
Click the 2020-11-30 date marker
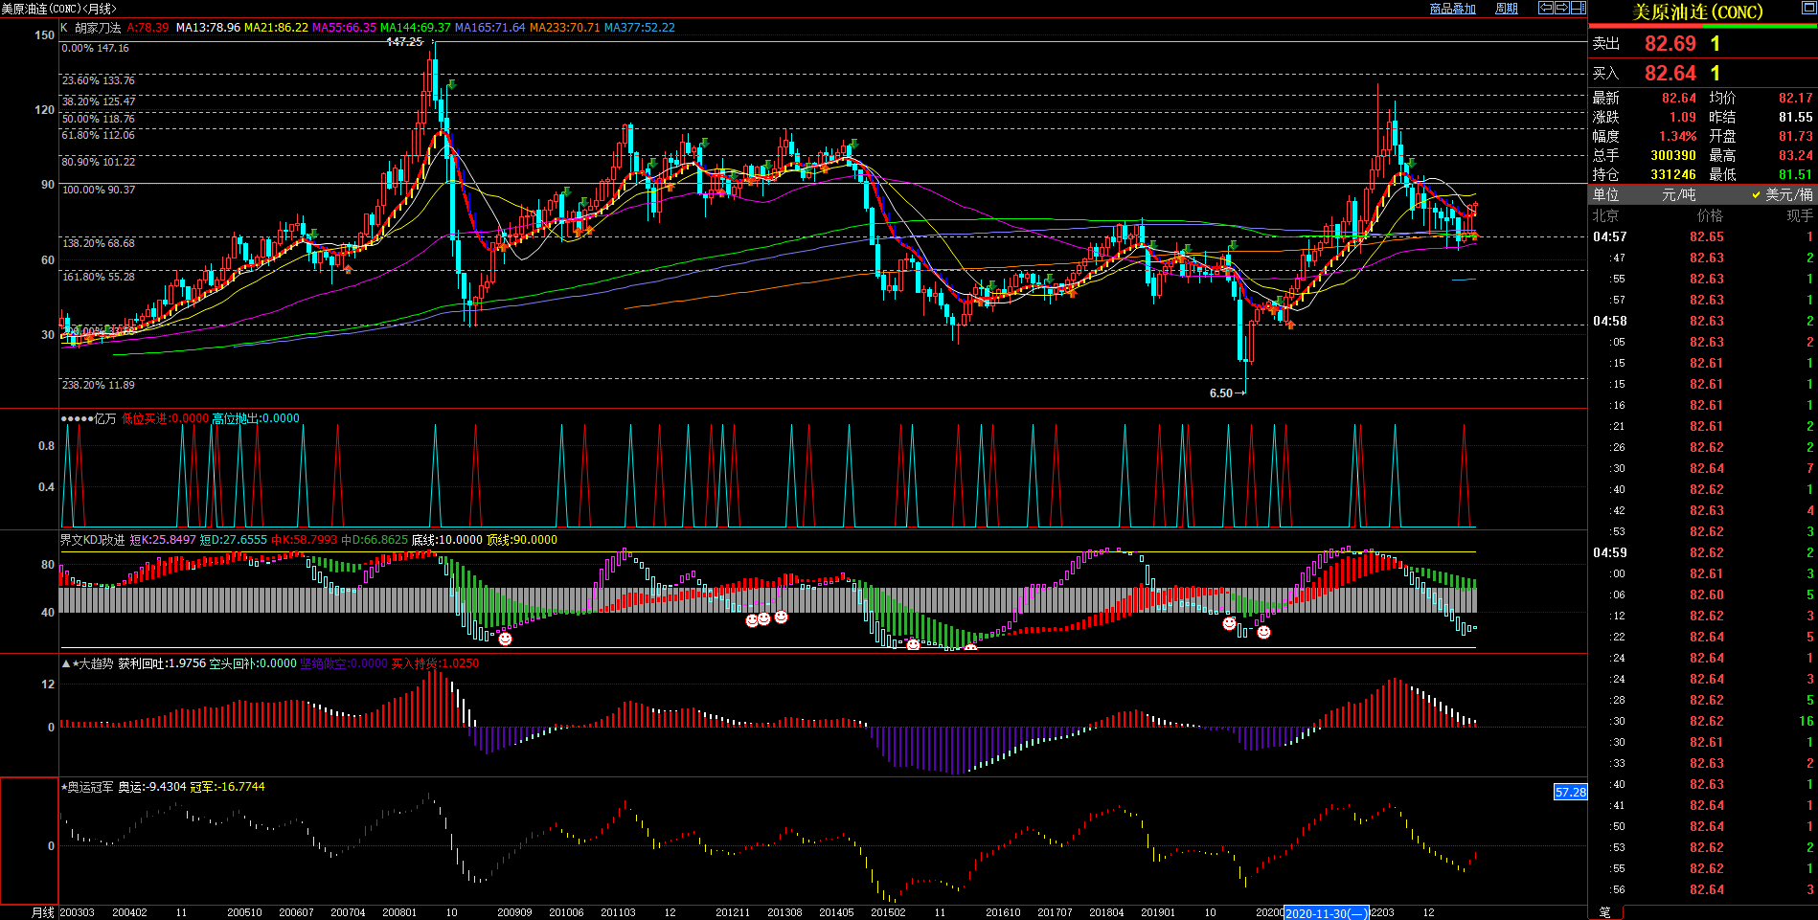click(x=1326, y=913)
